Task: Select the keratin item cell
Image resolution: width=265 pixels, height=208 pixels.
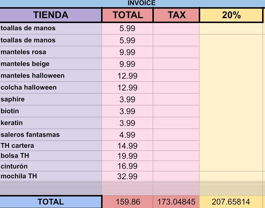Action: pos(51,123)
